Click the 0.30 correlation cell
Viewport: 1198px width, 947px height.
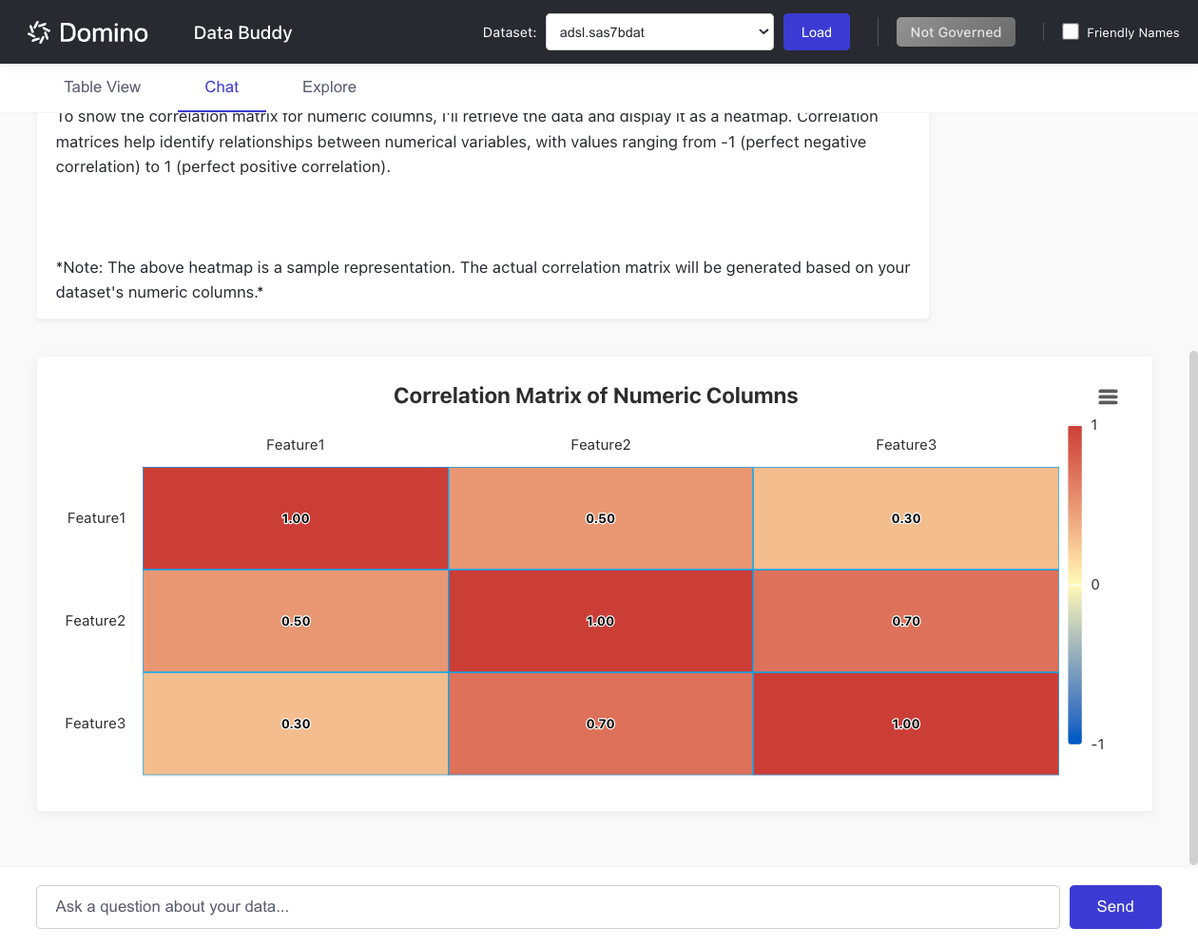(x=905, y=518)
